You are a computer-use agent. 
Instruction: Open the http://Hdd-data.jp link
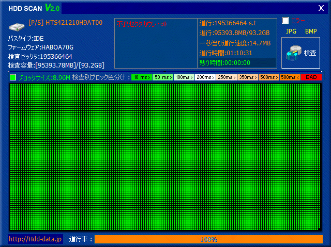coord(35,239)
